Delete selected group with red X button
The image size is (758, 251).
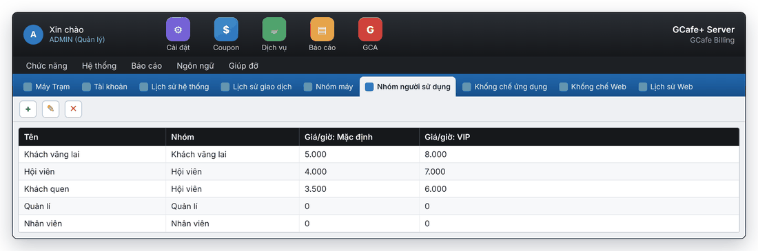click(74, 109)
